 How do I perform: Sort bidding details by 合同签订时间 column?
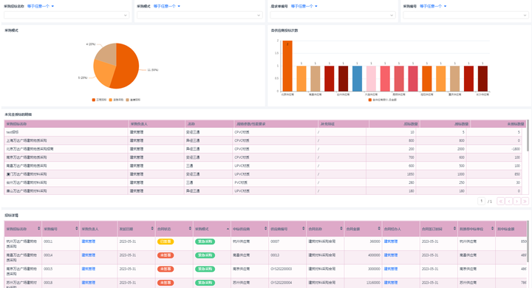click(454, 229)
